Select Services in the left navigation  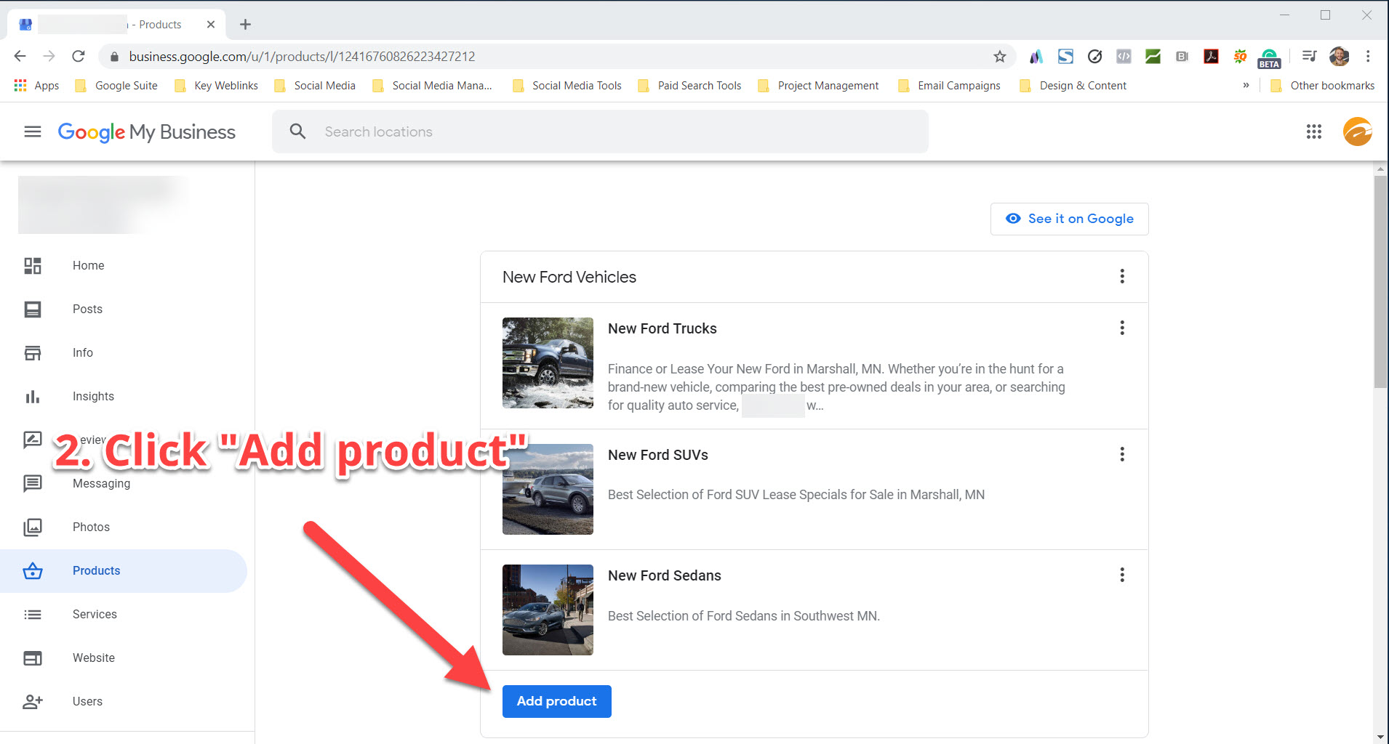[x=94, y=614]
